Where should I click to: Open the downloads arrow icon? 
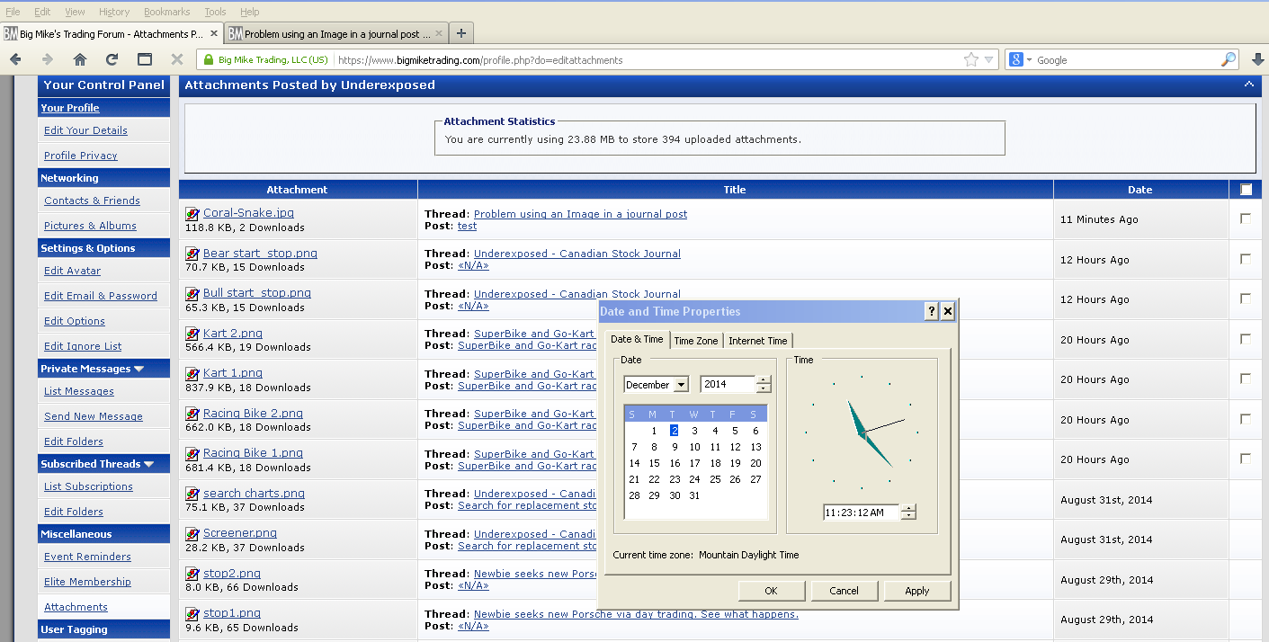(1257, 59)
